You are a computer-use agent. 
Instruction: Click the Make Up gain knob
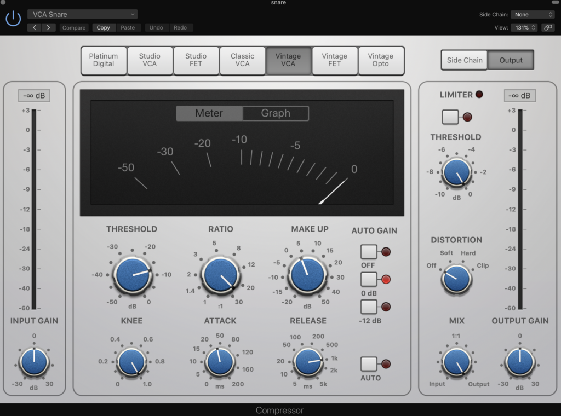[x=307, y=275]
